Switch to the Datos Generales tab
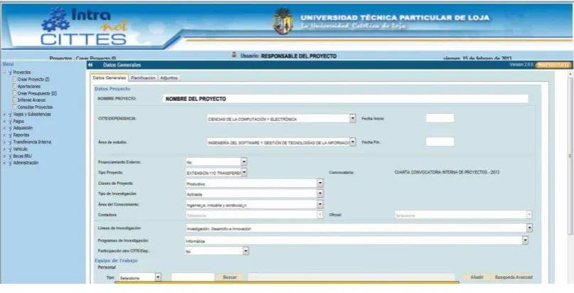This screenshot has width=574, height=293. pos(109,78)
